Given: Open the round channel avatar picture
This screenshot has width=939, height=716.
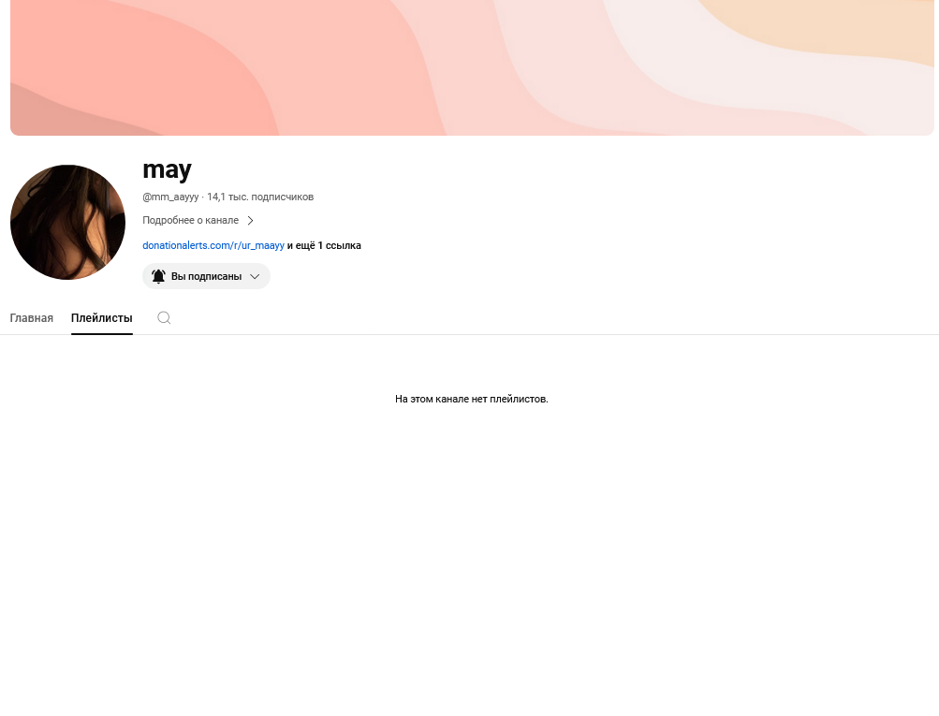Looking at the screenshot, I should [67, 222].
